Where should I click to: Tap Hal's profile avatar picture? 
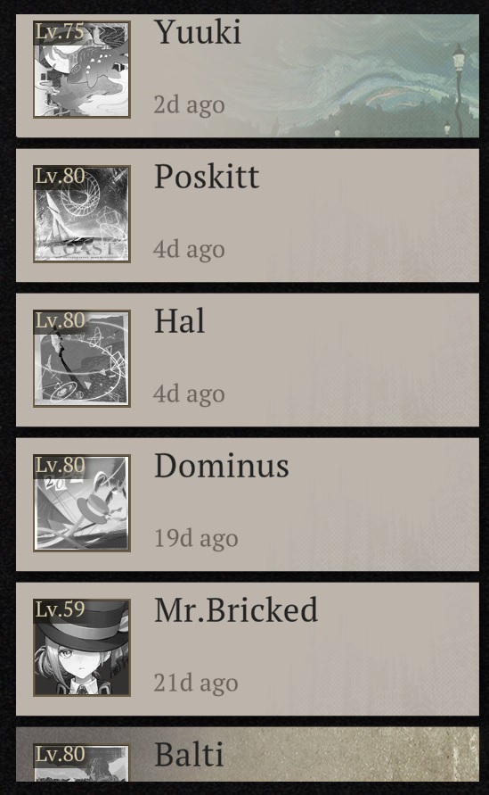tap(82, 359)
